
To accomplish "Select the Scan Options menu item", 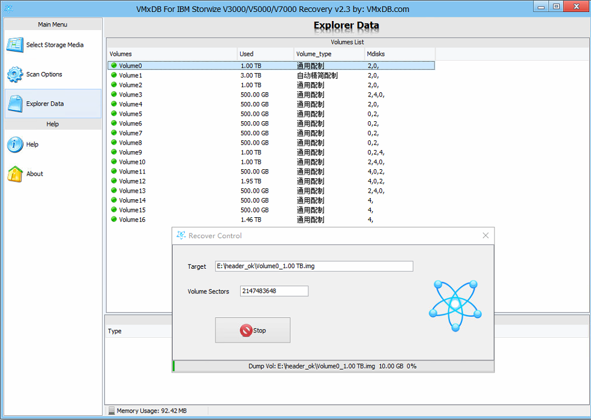I will coord(53,74).
